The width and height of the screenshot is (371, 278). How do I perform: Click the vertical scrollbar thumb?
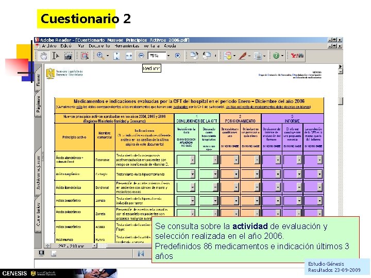(x=341, y=101)
